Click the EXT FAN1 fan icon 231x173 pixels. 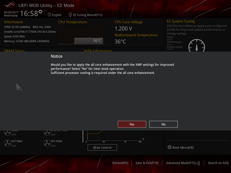coord(7,143)
